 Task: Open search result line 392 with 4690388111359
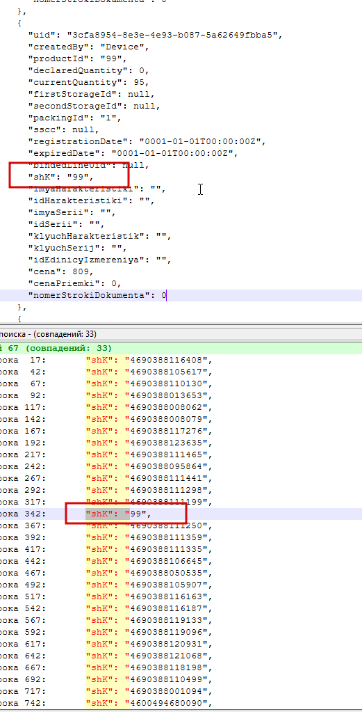coord(181,537)
